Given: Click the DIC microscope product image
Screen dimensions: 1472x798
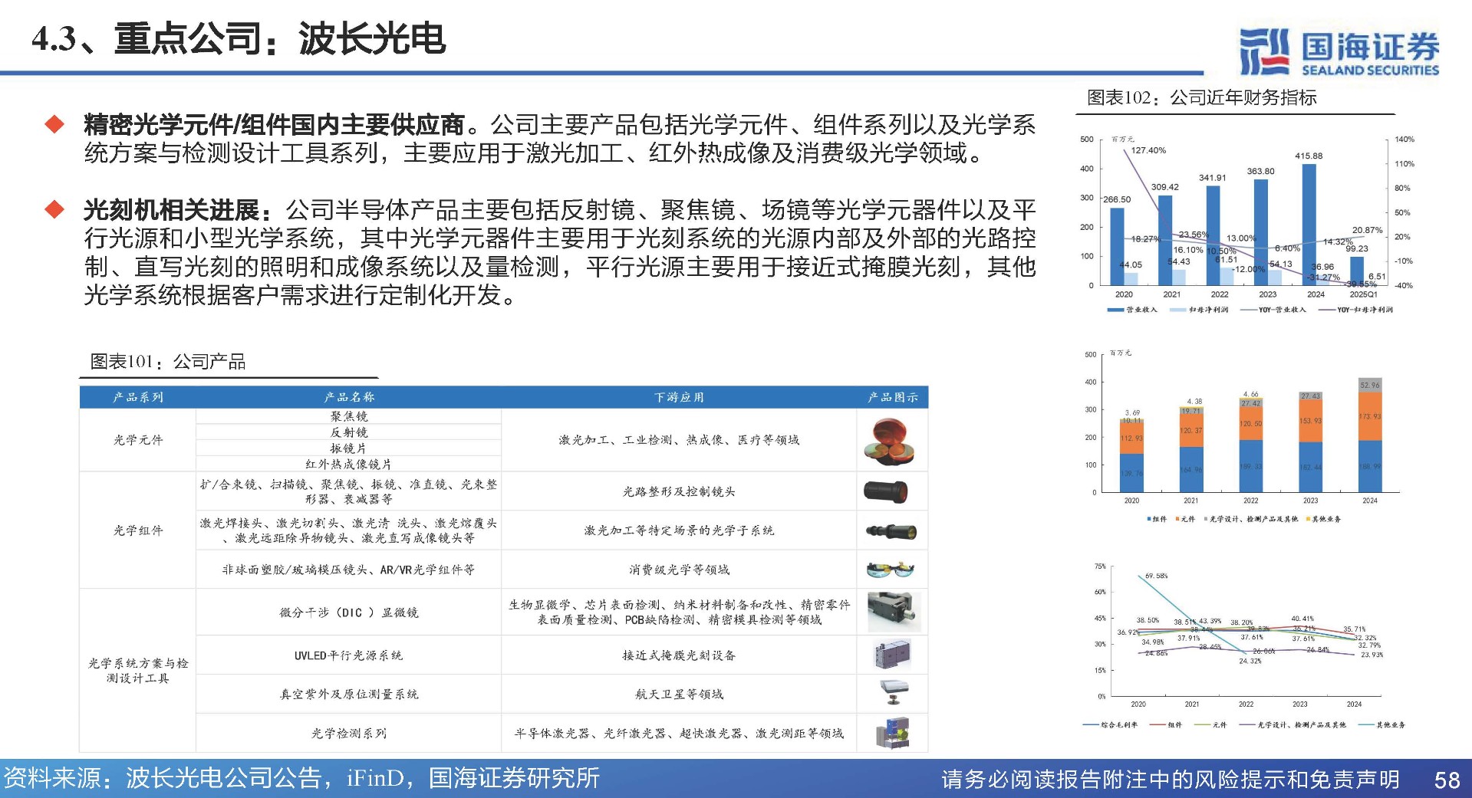Looking at the screenshot, I should [890, 612].
